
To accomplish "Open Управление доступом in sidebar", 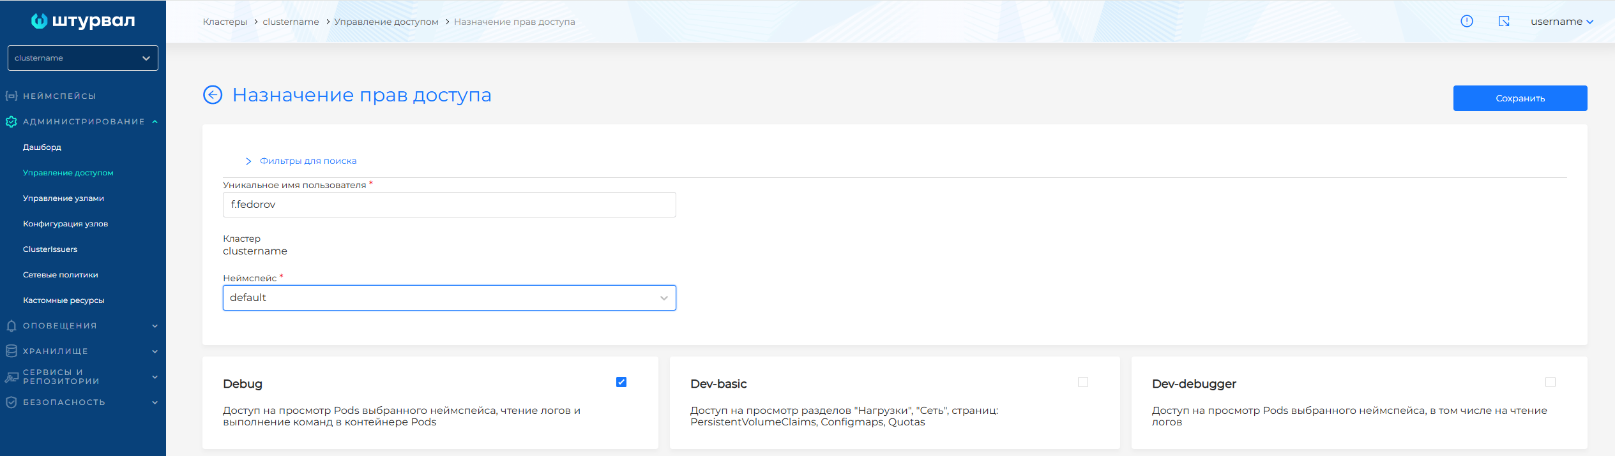I will (x=68, y=173).
